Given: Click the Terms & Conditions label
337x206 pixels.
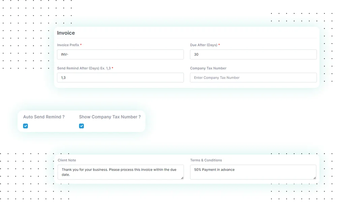Looking at the screenshot, I should tap(206, 160).
